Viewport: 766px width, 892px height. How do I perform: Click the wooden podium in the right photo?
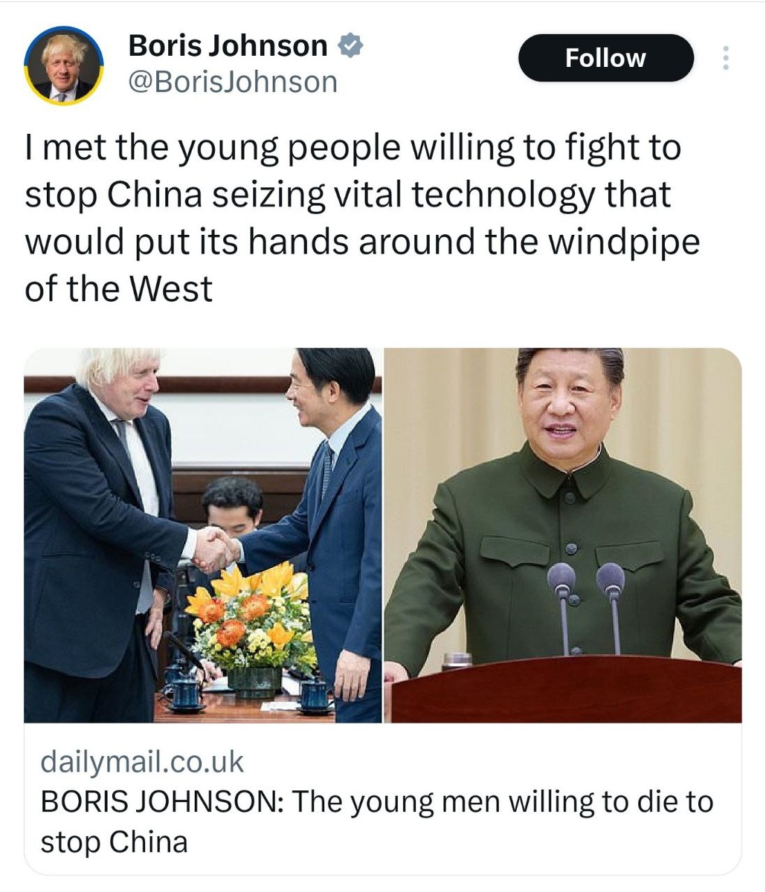[567, 689]
